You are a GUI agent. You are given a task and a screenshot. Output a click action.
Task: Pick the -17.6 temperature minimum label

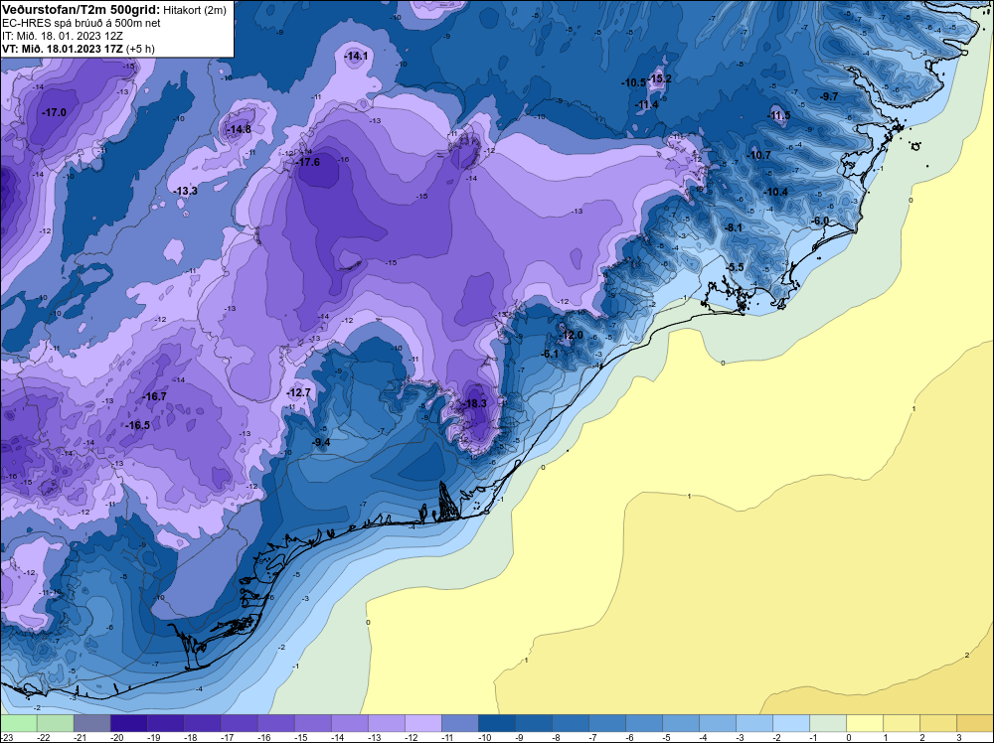pos(307,162)
